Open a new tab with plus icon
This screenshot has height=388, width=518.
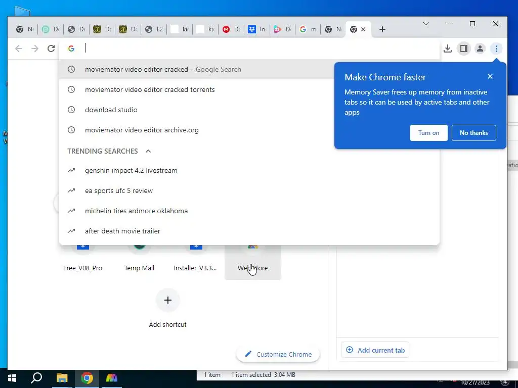(x=382, y=29)
